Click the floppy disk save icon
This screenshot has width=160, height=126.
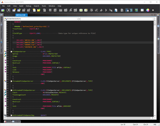(x=51, y=10)
